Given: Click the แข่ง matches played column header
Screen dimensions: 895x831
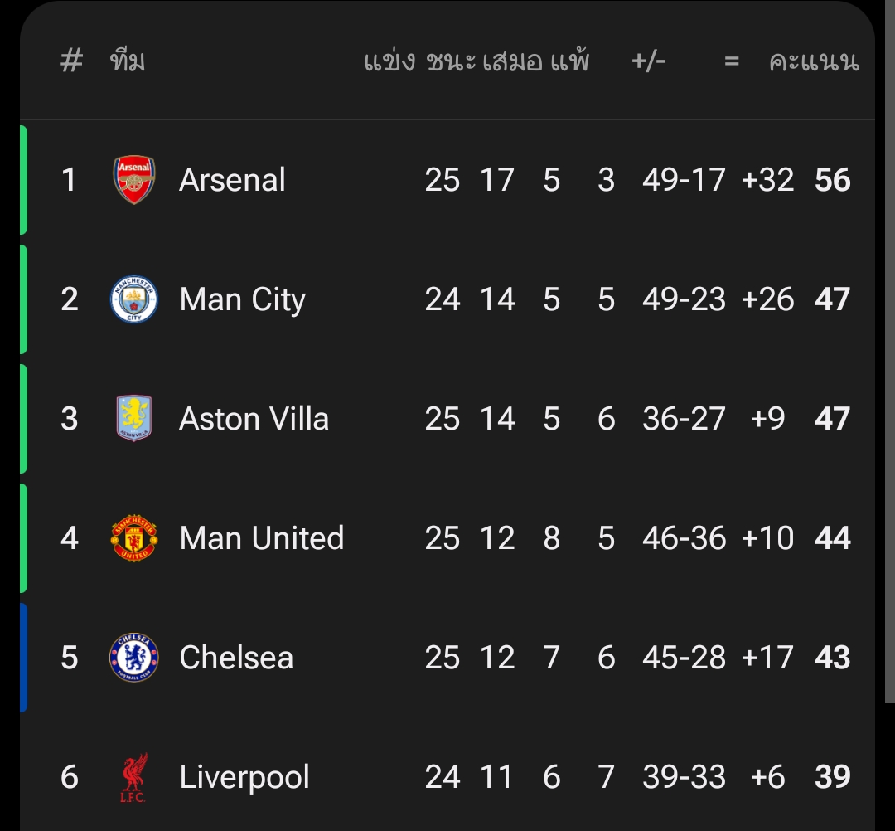Looking at the screenshot, I should tap(389, 61).
